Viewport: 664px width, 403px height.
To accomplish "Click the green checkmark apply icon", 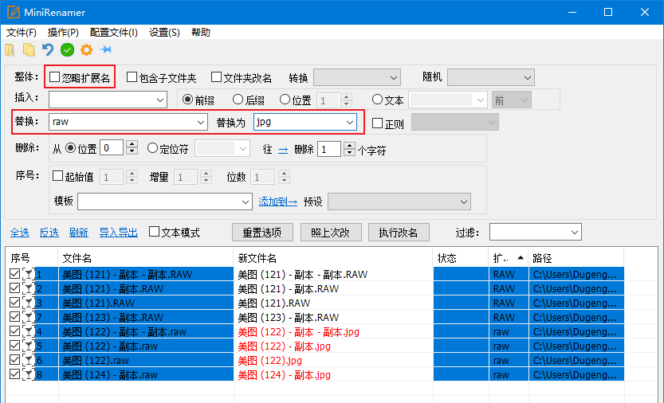I will (x=68, y=50).
